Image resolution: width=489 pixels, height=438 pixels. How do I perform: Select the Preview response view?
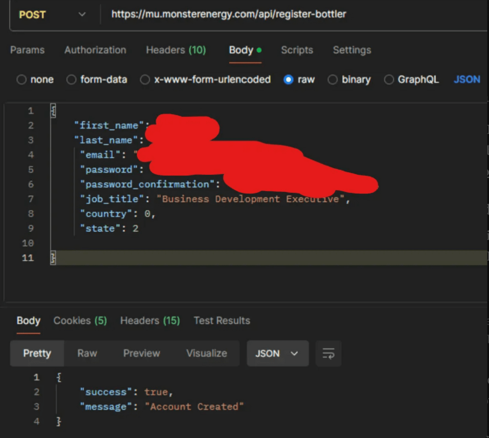click(142, 353)
